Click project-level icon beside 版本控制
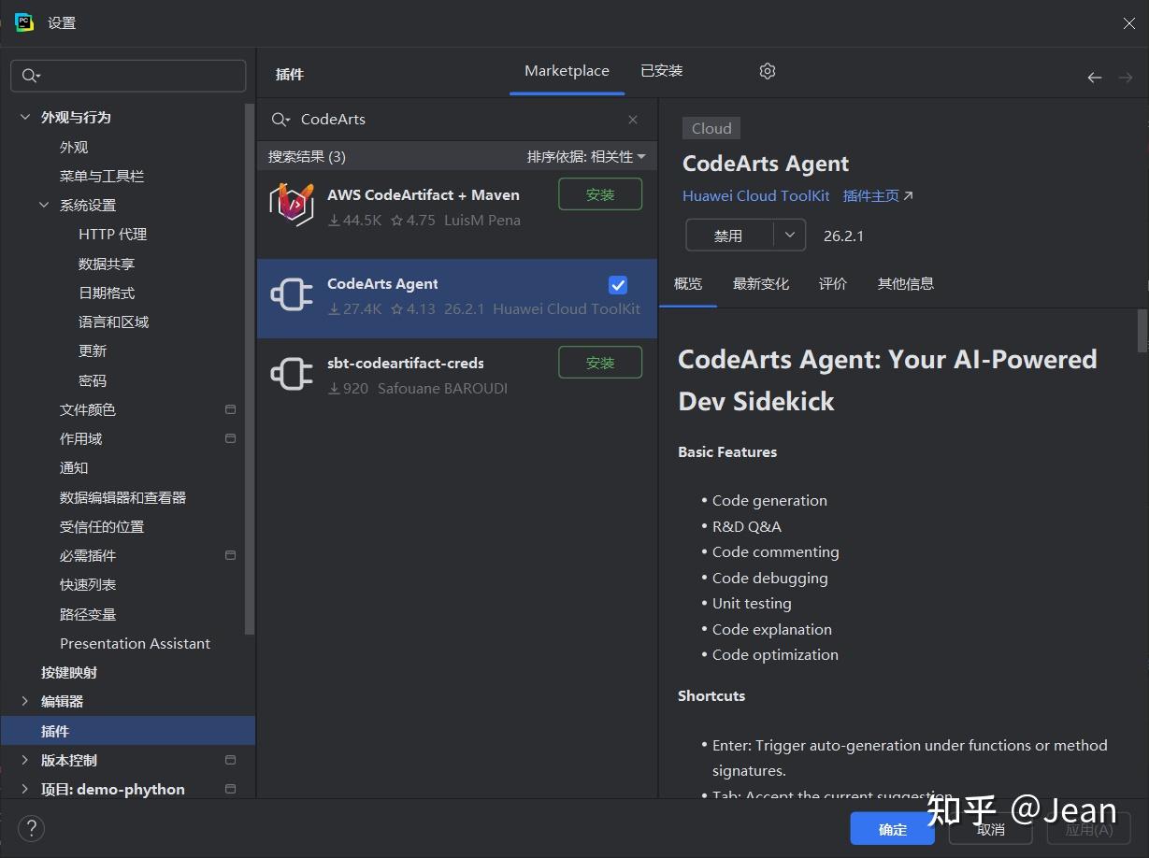The width and height of the screenshot is (1149, 858). (x=231, y=760)
